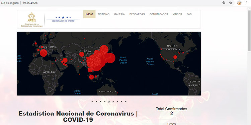Open the Chrome three-dot menu
251x125 pixels.
tap(246, 3)
